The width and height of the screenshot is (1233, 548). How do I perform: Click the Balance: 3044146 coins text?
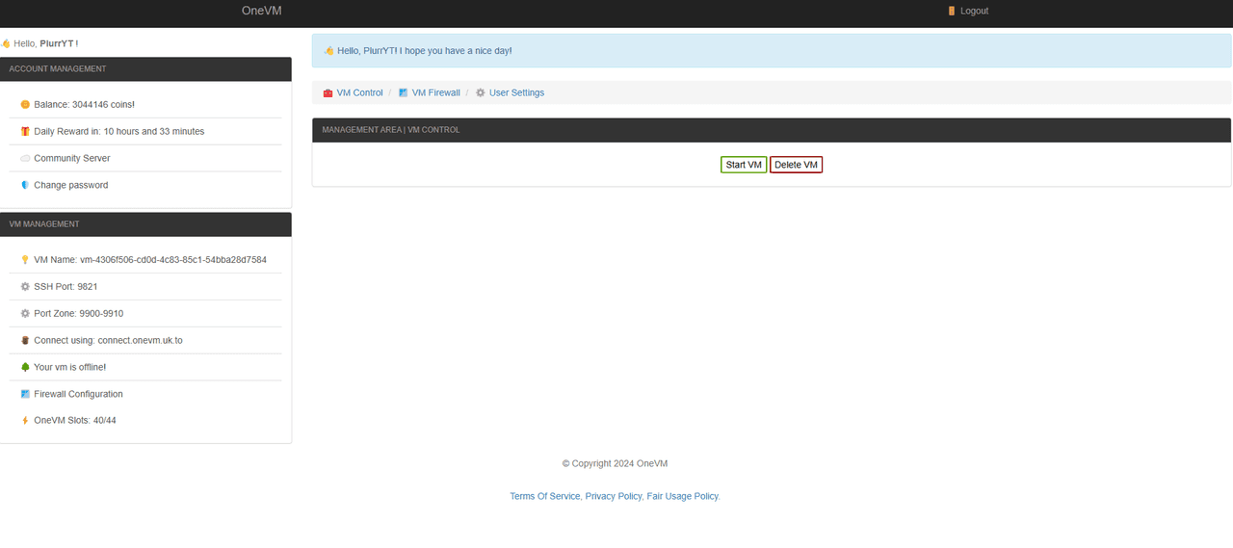84,104
